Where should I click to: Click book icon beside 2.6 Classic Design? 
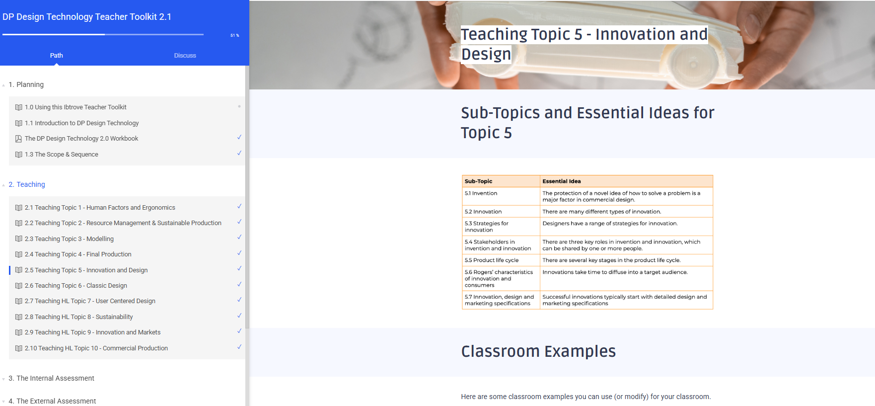[x=19, y=286]
